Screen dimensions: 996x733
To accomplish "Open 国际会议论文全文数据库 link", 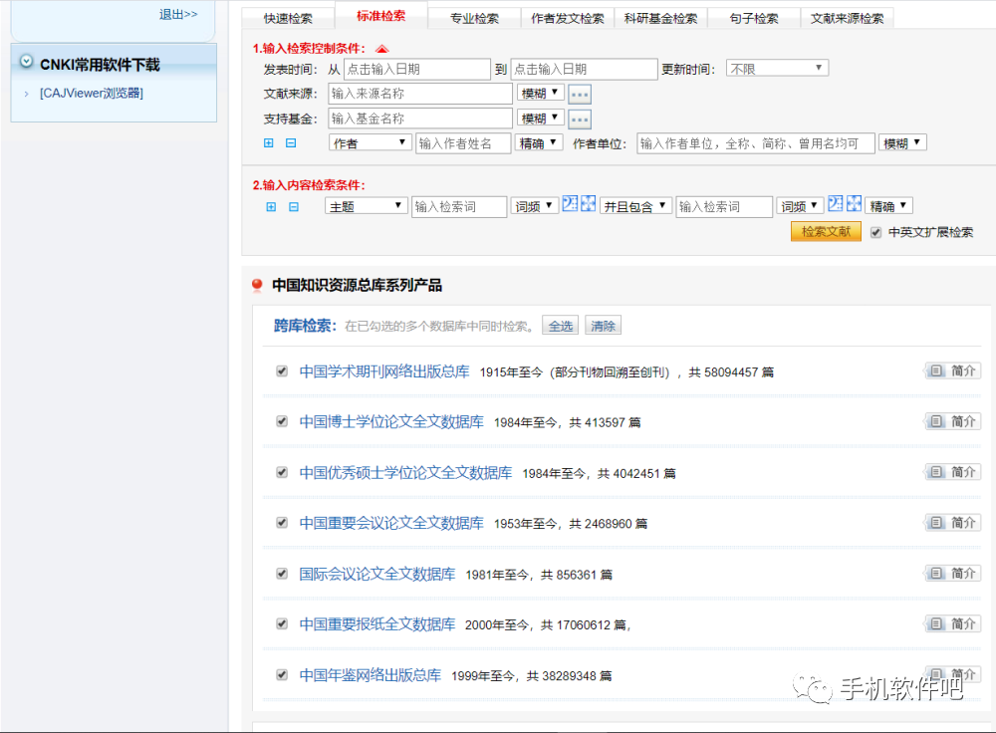I will tap(377, 575).
